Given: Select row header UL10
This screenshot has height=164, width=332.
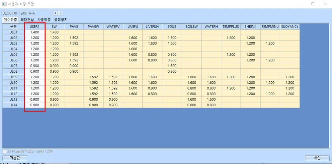Looking at the screenshot, I should point(14,83).
